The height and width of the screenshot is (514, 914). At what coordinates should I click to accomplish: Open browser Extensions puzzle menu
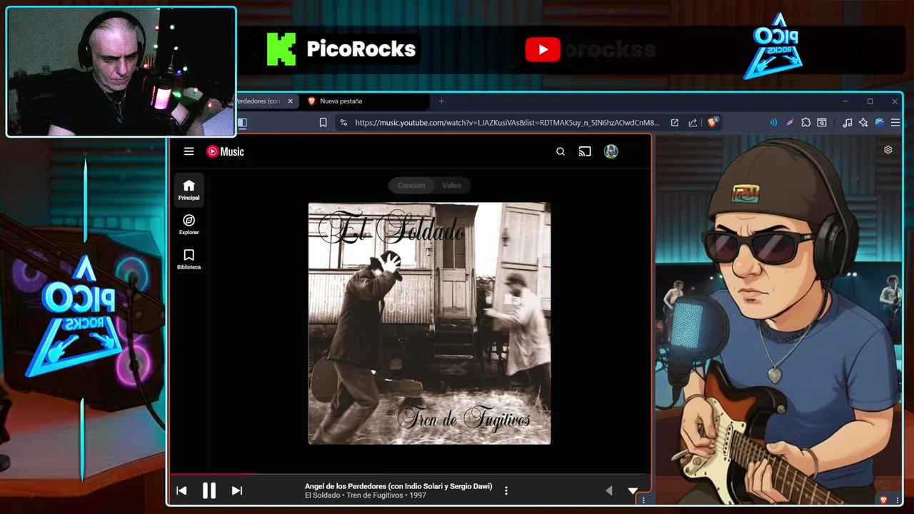click(806, 123)
